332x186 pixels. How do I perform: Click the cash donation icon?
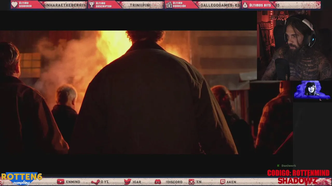pos(169,5)
